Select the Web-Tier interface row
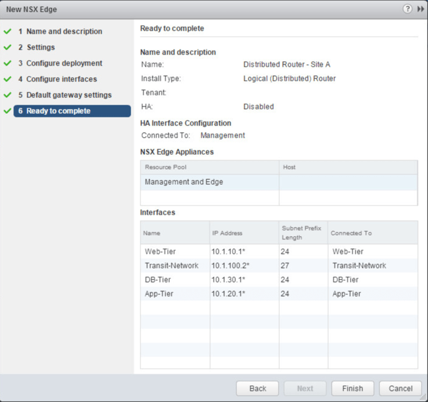Image resolution: width=428 pixels, height=402 pixels. [279, 252]
